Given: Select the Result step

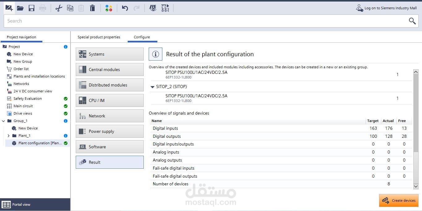Looking at the screenshot, I should 110,162.
